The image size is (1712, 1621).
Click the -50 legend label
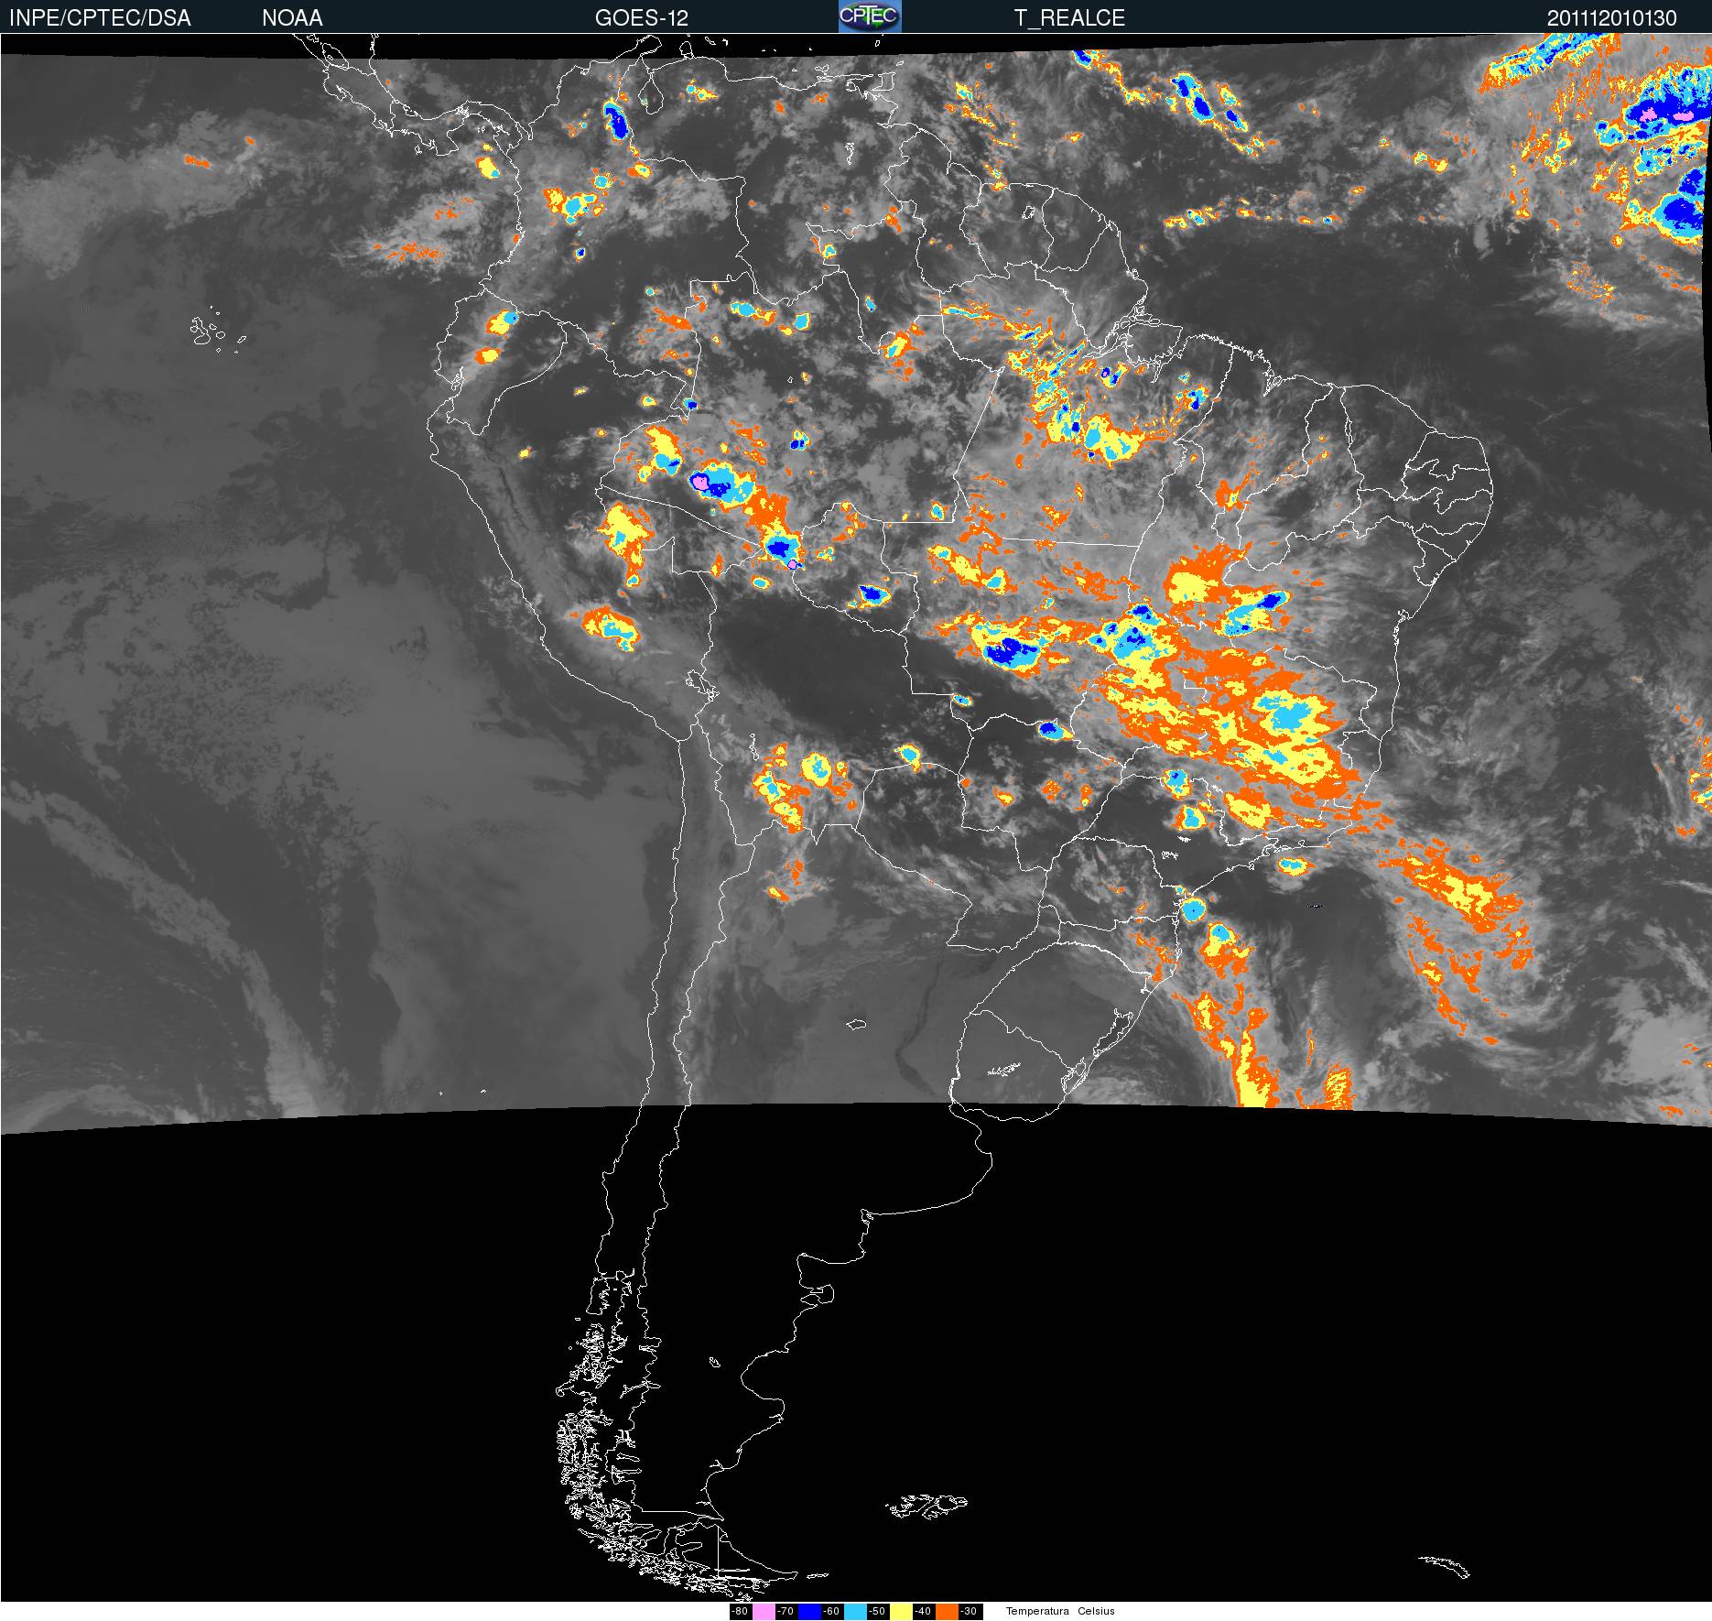pyautogui.click(x=877, y=1612)
